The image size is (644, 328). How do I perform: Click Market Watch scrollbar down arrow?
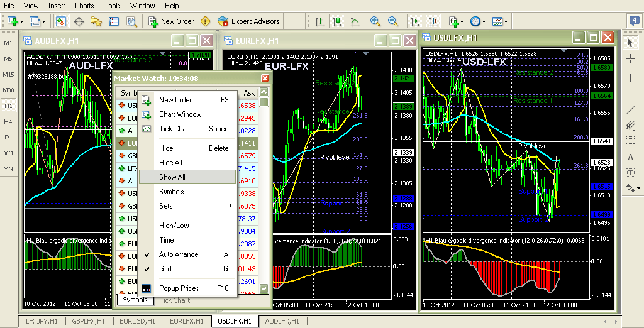coord(264,288)
